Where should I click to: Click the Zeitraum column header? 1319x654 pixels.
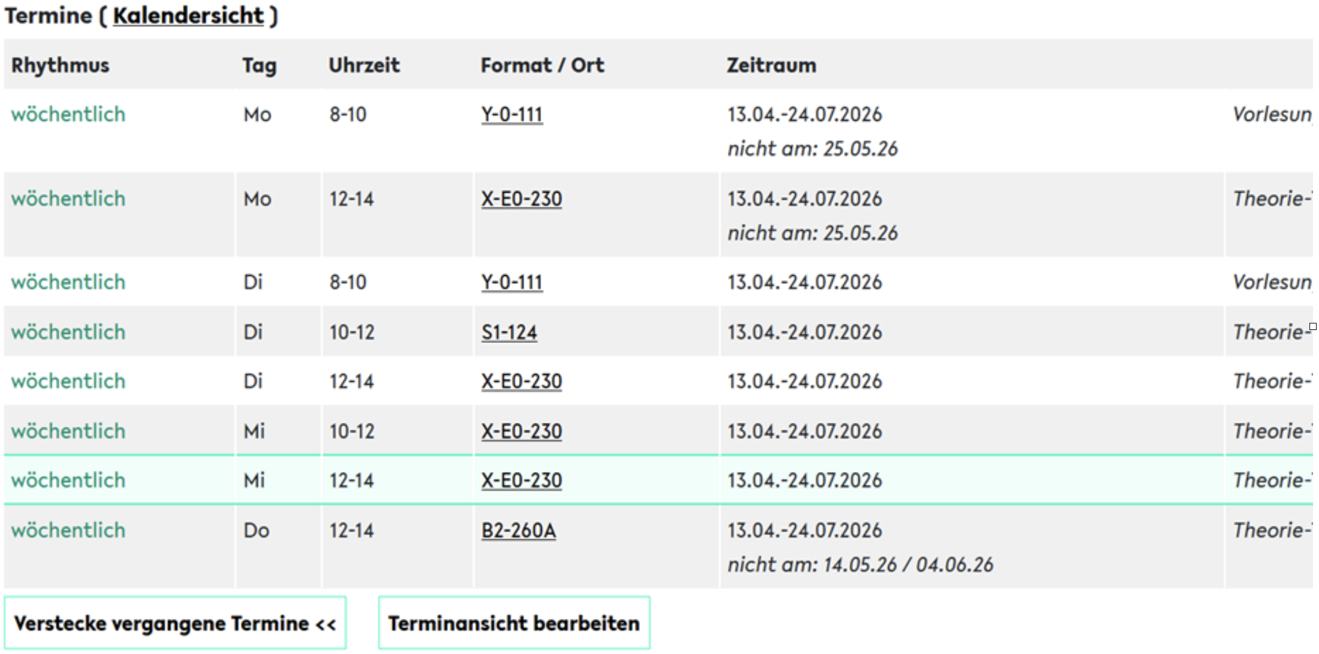coord(771,65)
